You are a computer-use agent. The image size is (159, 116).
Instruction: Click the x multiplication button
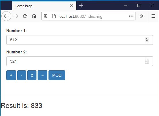32,75
